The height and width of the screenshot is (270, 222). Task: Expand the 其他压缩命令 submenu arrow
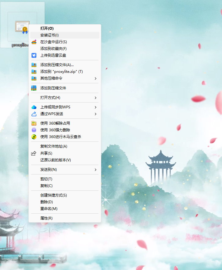95,78
